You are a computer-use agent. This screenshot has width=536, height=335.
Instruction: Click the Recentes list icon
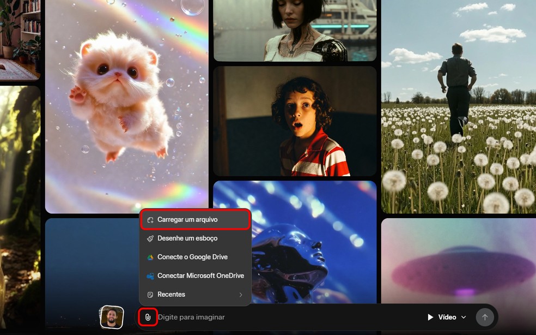(150, 295)
